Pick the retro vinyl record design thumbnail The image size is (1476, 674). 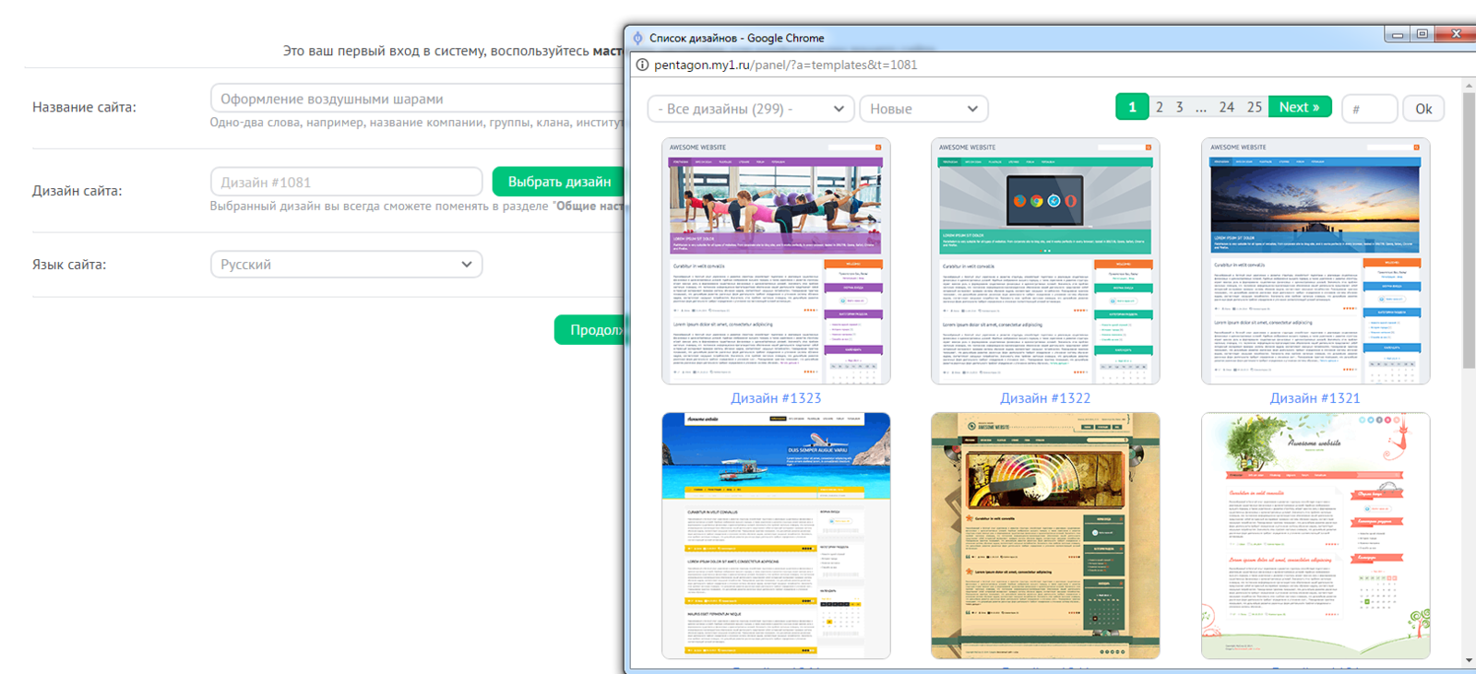pos(1044,535)
